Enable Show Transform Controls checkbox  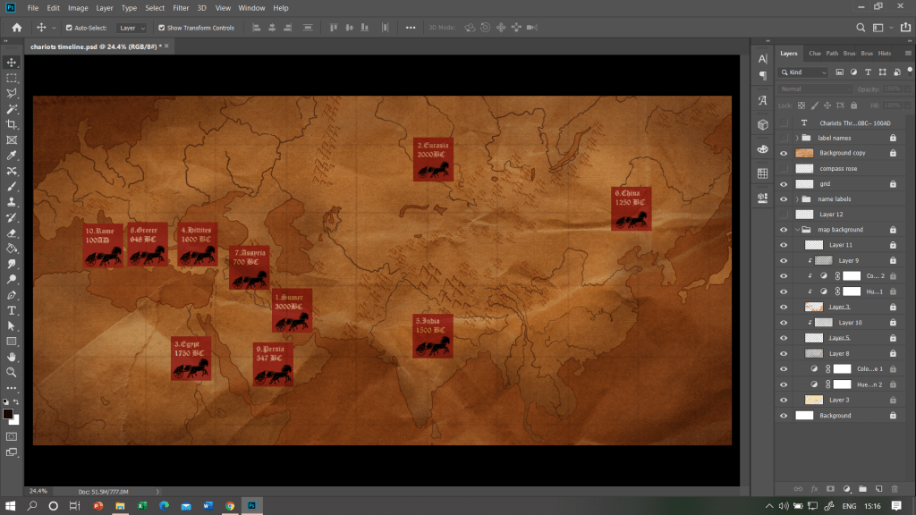click(x=161, y=28)
